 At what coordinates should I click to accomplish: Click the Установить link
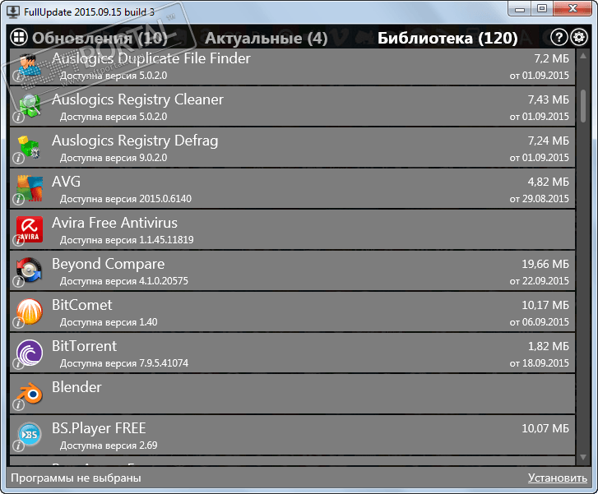pos(558,478)
